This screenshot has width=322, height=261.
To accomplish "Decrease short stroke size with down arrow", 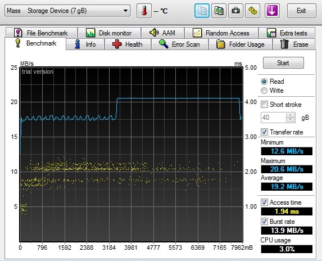I will [x=290, y=120].
